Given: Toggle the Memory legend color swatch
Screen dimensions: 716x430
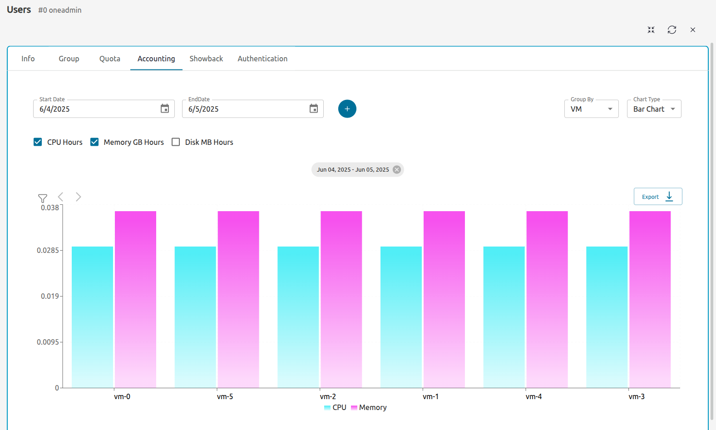Looking at the screenshot, I should pos(354,408).
